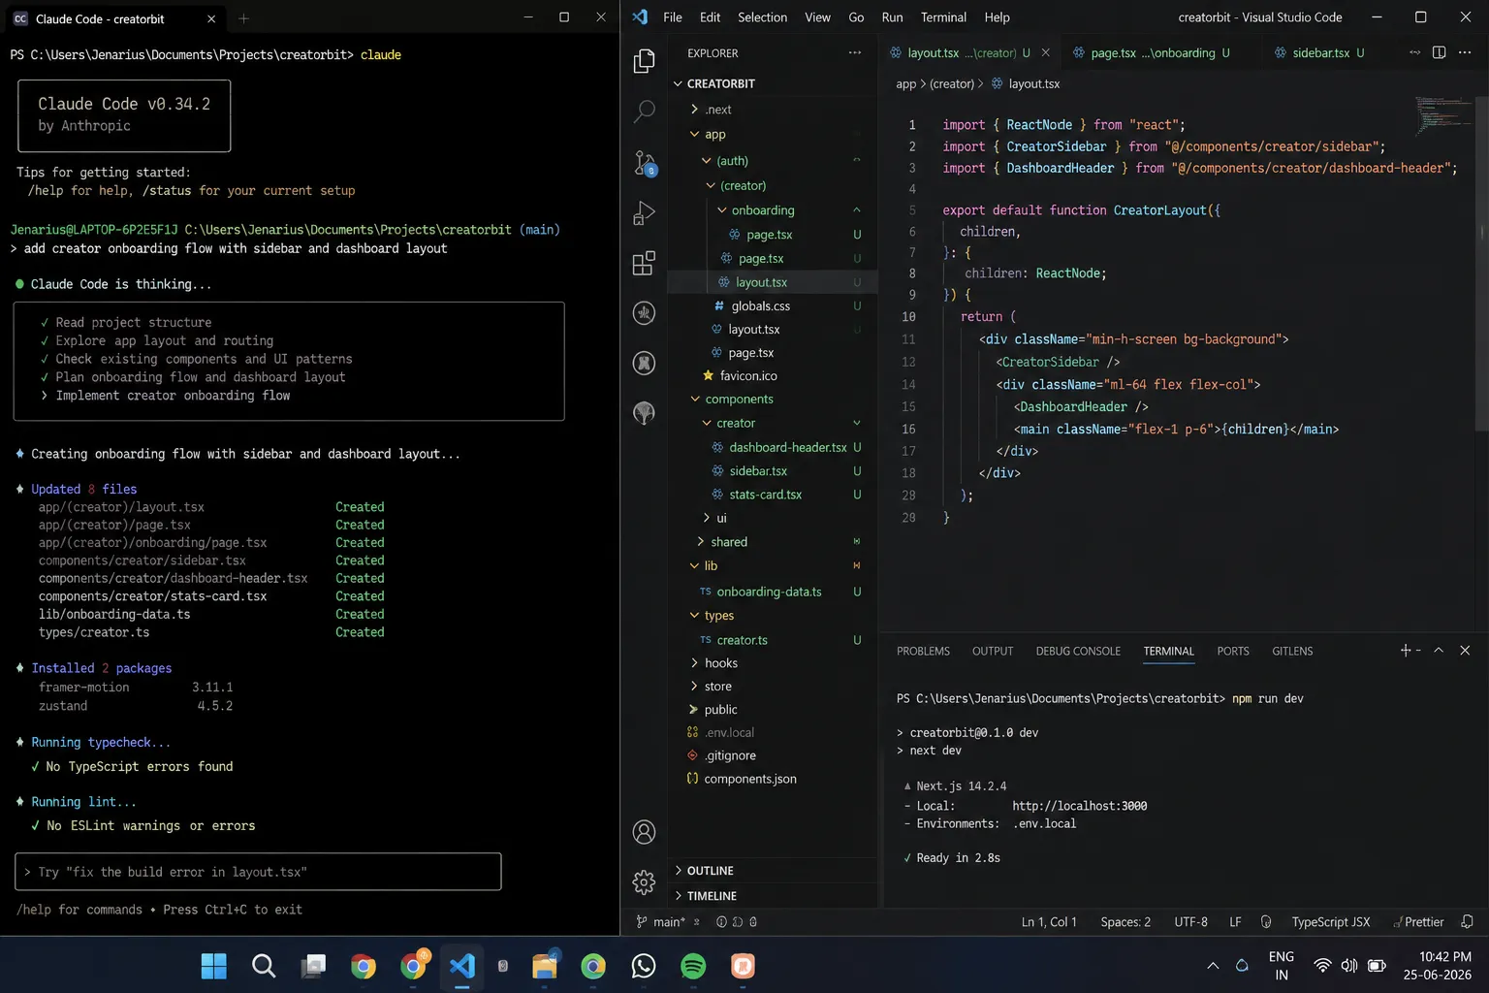Open the Terminal menu in the menu bar
This screenshot has height=993, width=1489.
point(943,17)
